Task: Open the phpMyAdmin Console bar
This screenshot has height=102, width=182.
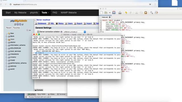Action: [x=39, y=90]
